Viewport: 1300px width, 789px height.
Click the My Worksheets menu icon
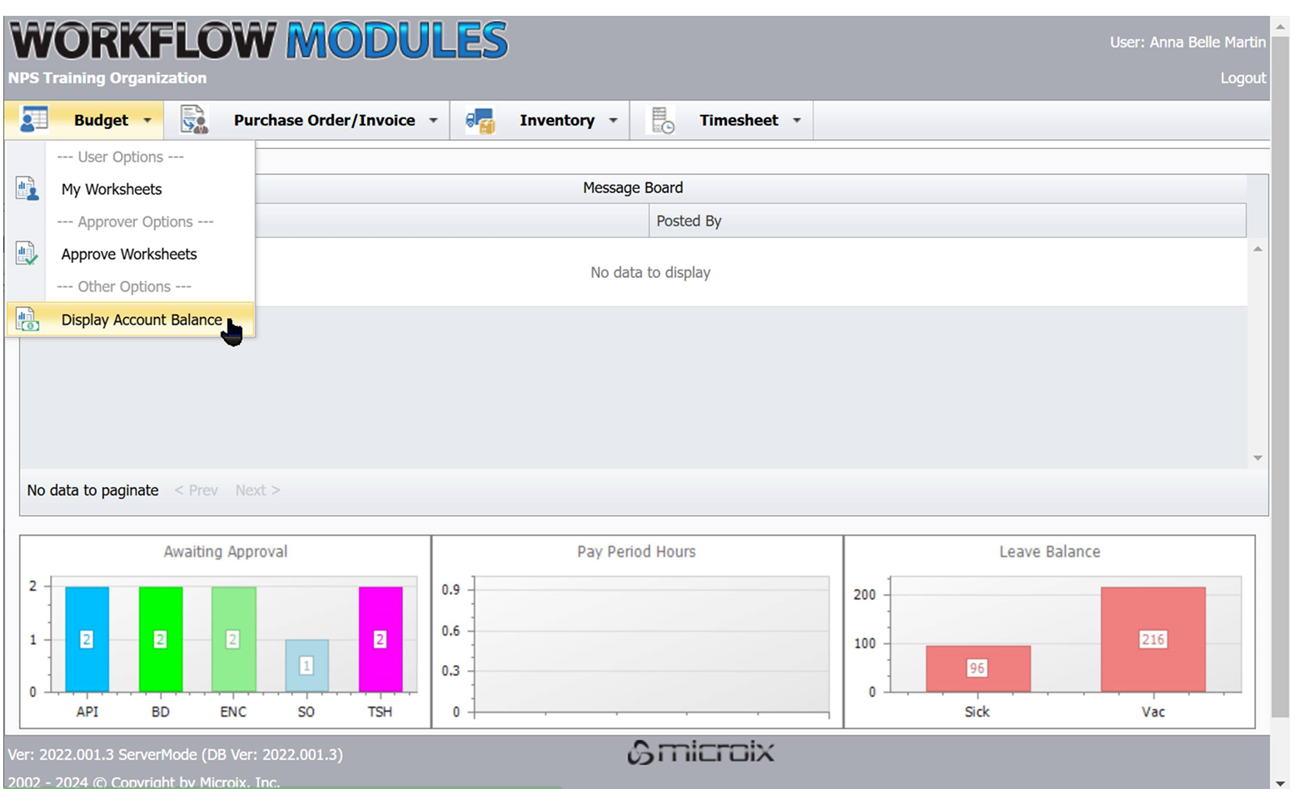coord(27,189)
